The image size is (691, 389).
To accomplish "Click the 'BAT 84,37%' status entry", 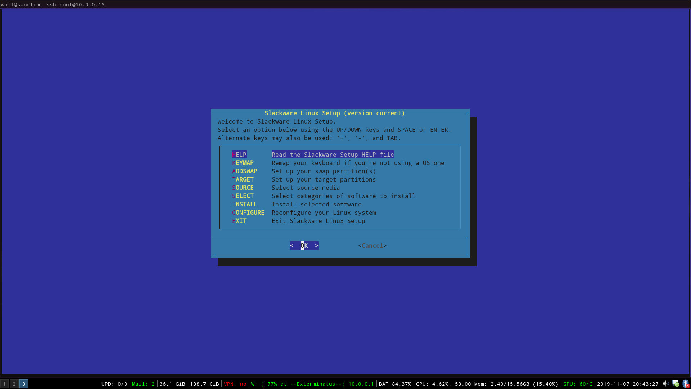I will 395,384.
